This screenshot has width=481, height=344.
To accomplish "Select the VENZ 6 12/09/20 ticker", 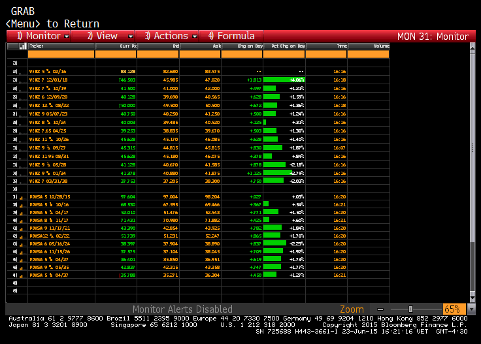I will pyautogui.click(x=48, y=97).
